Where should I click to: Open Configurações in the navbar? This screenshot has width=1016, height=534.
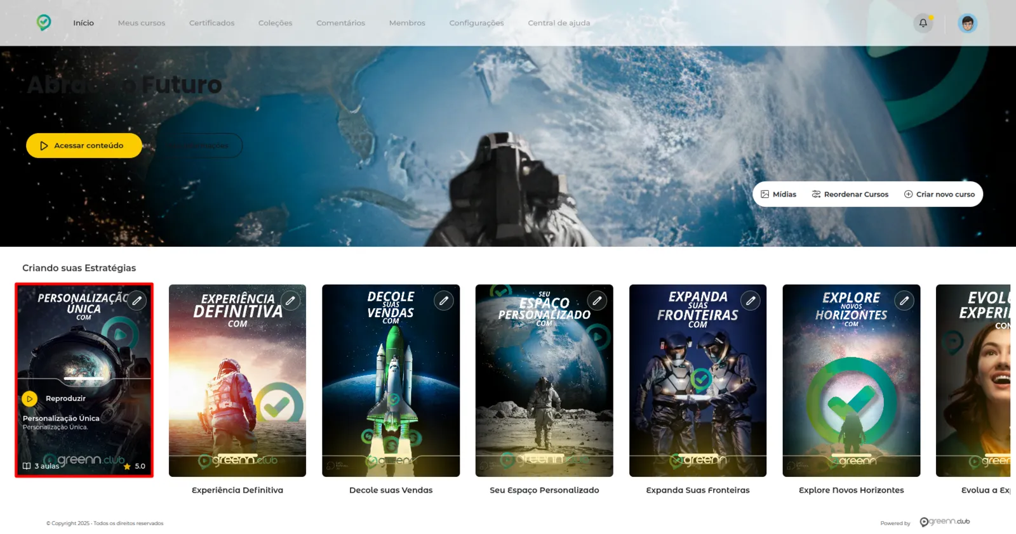point(476,23)
